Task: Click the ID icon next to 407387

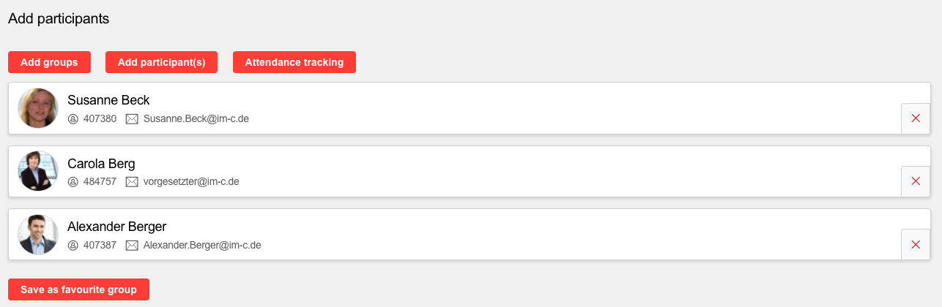Action: point(73,245)
